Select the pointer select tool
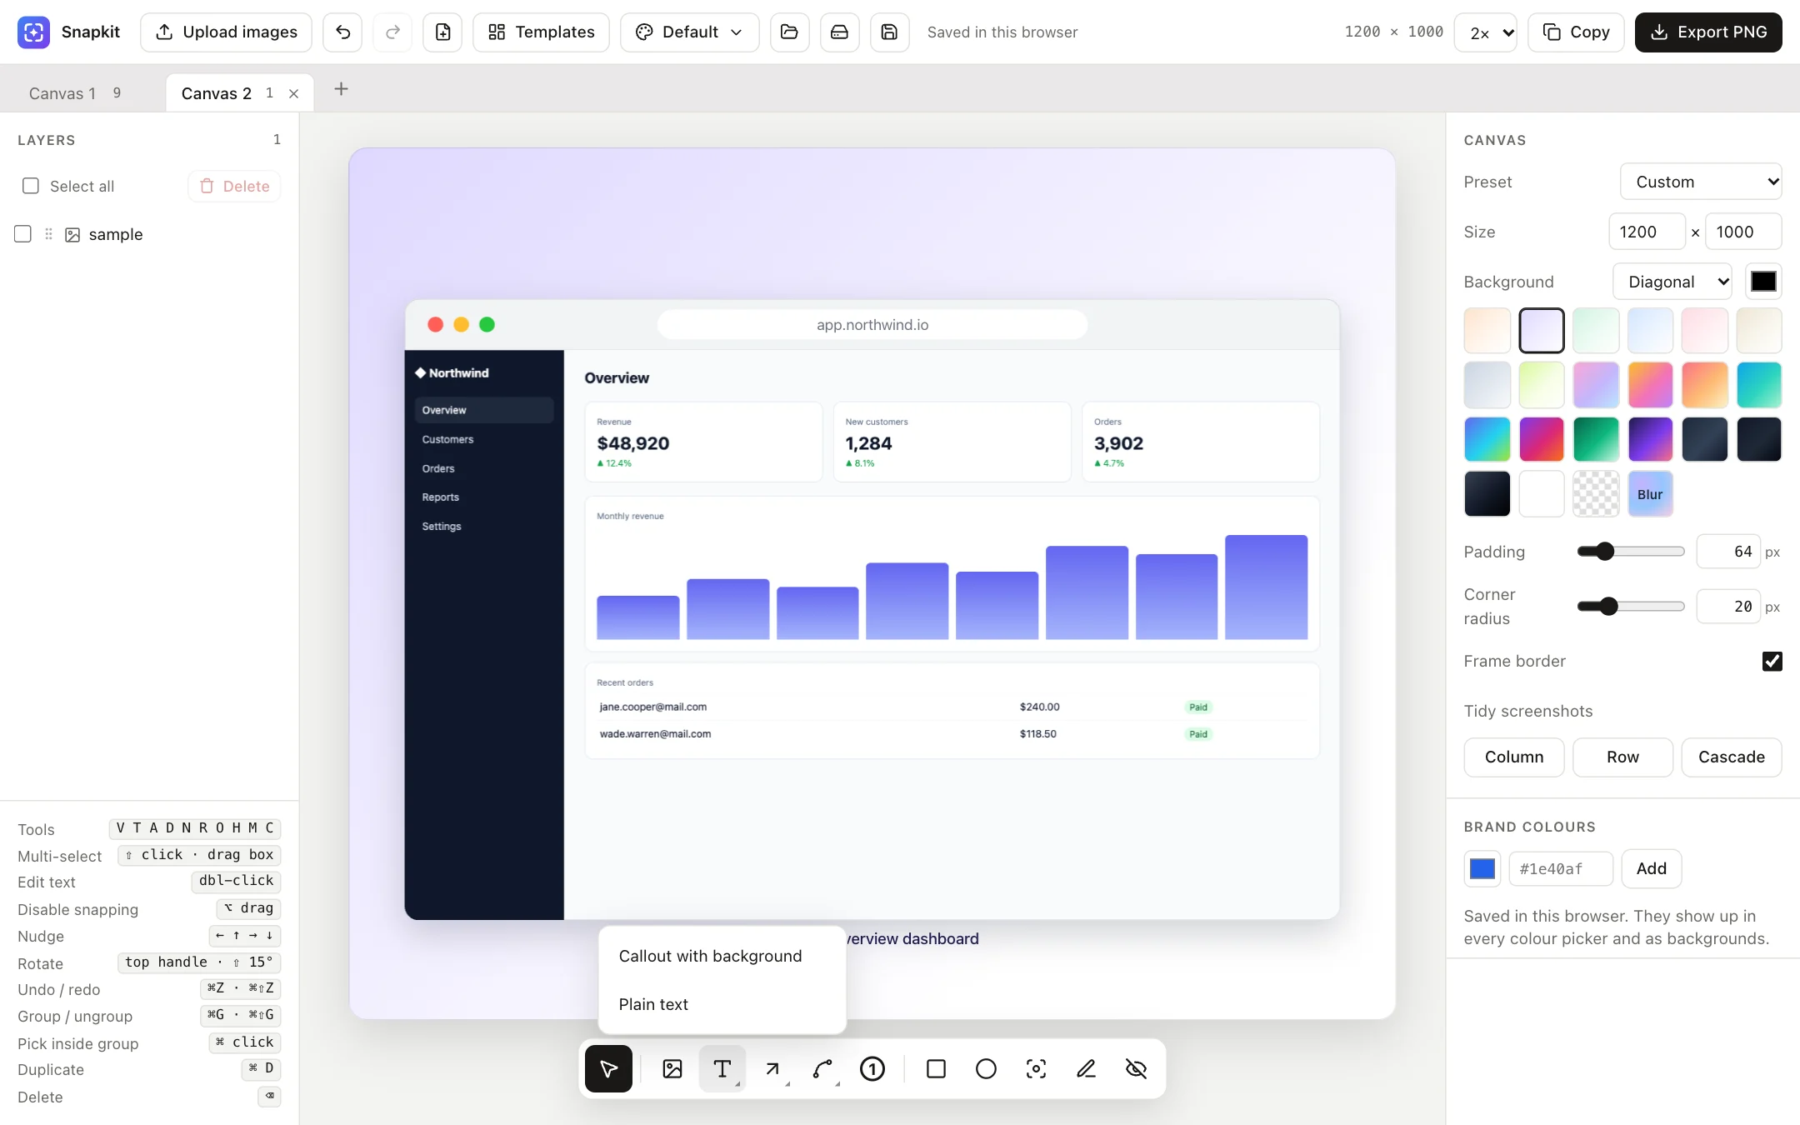Screen dimensions: 1800x1125 (x=608, y=1068)
